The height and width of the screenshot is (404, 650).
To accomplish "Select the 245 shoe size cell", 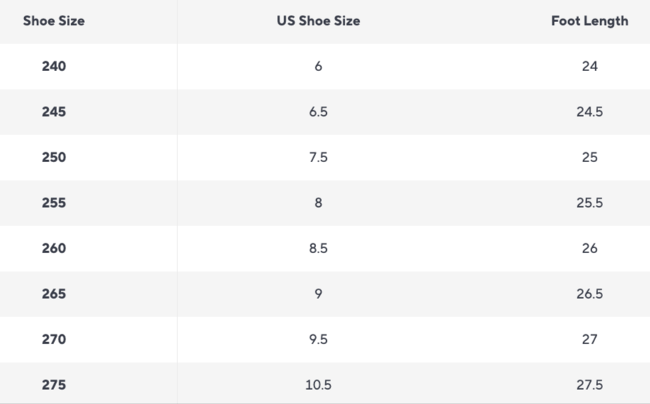I will tap(54, 112).
